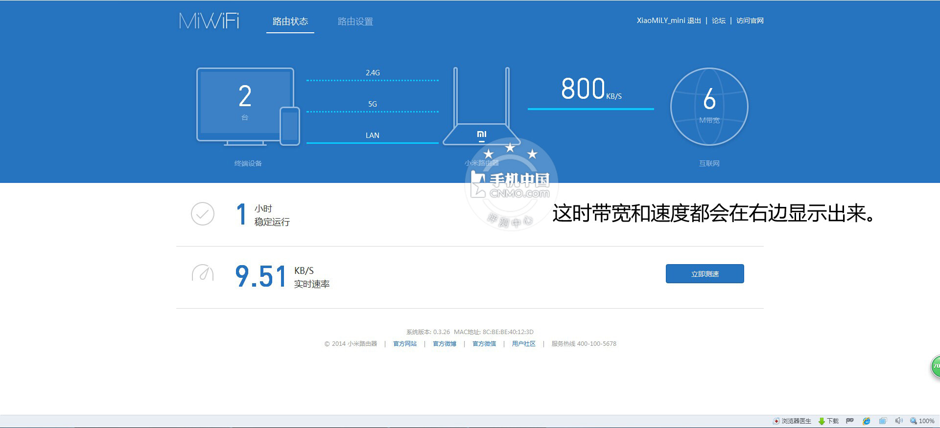Viewport: 940px width, 428px height.
Task: Switch to the 路由设置 tab
Action: click(x=355, y=22)
